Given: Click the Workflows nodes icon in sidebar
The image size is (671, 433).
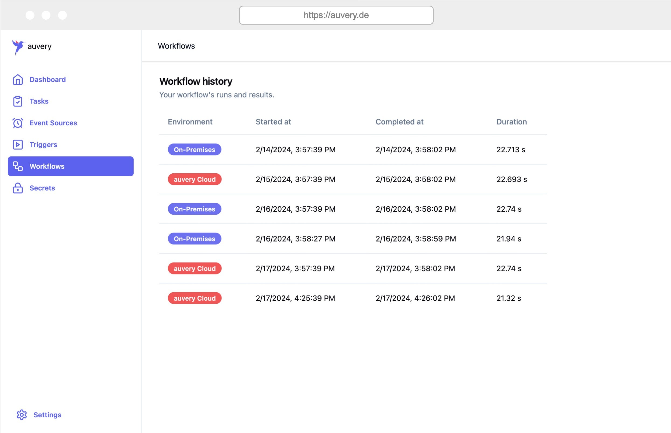Looking at the screenshot, I should 18,166.
